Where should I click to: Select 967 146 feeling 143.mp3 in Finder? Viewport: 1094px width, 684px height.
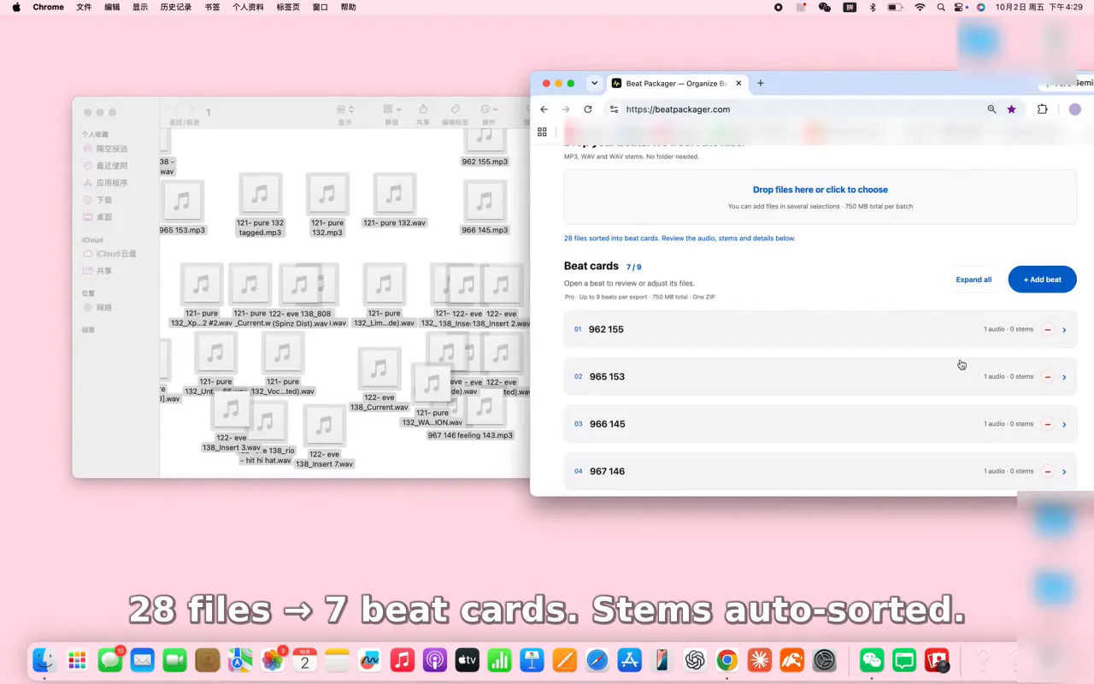click(x=470, y=435)
